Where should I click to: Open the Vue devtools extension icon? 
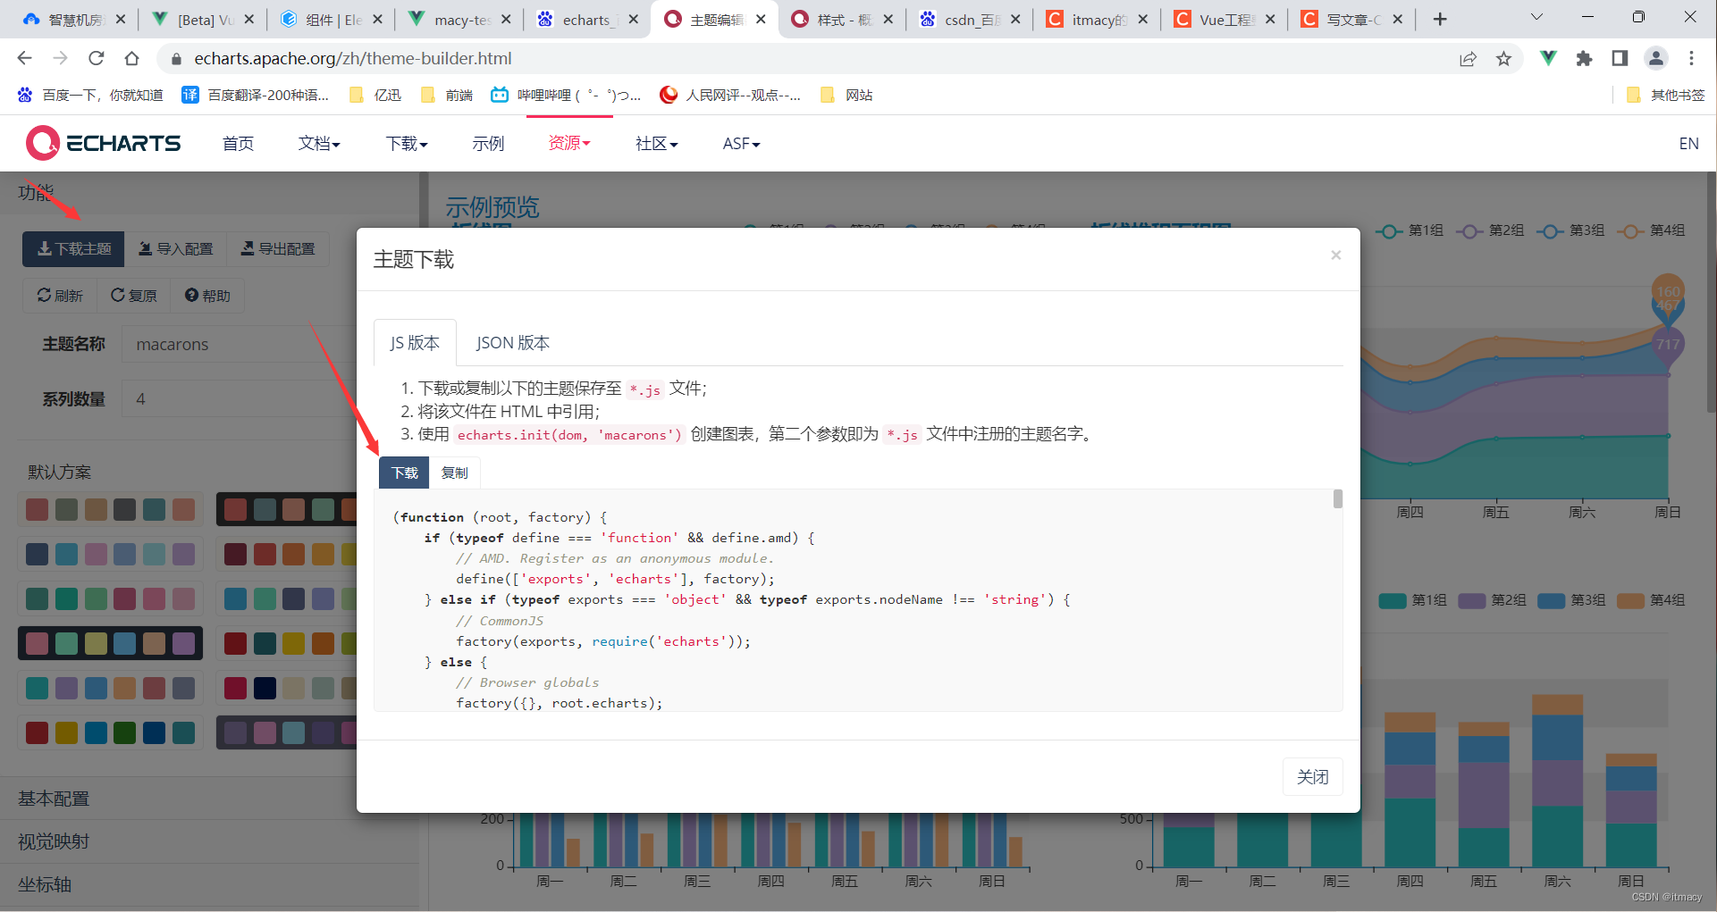click(x=1548, y=58)
